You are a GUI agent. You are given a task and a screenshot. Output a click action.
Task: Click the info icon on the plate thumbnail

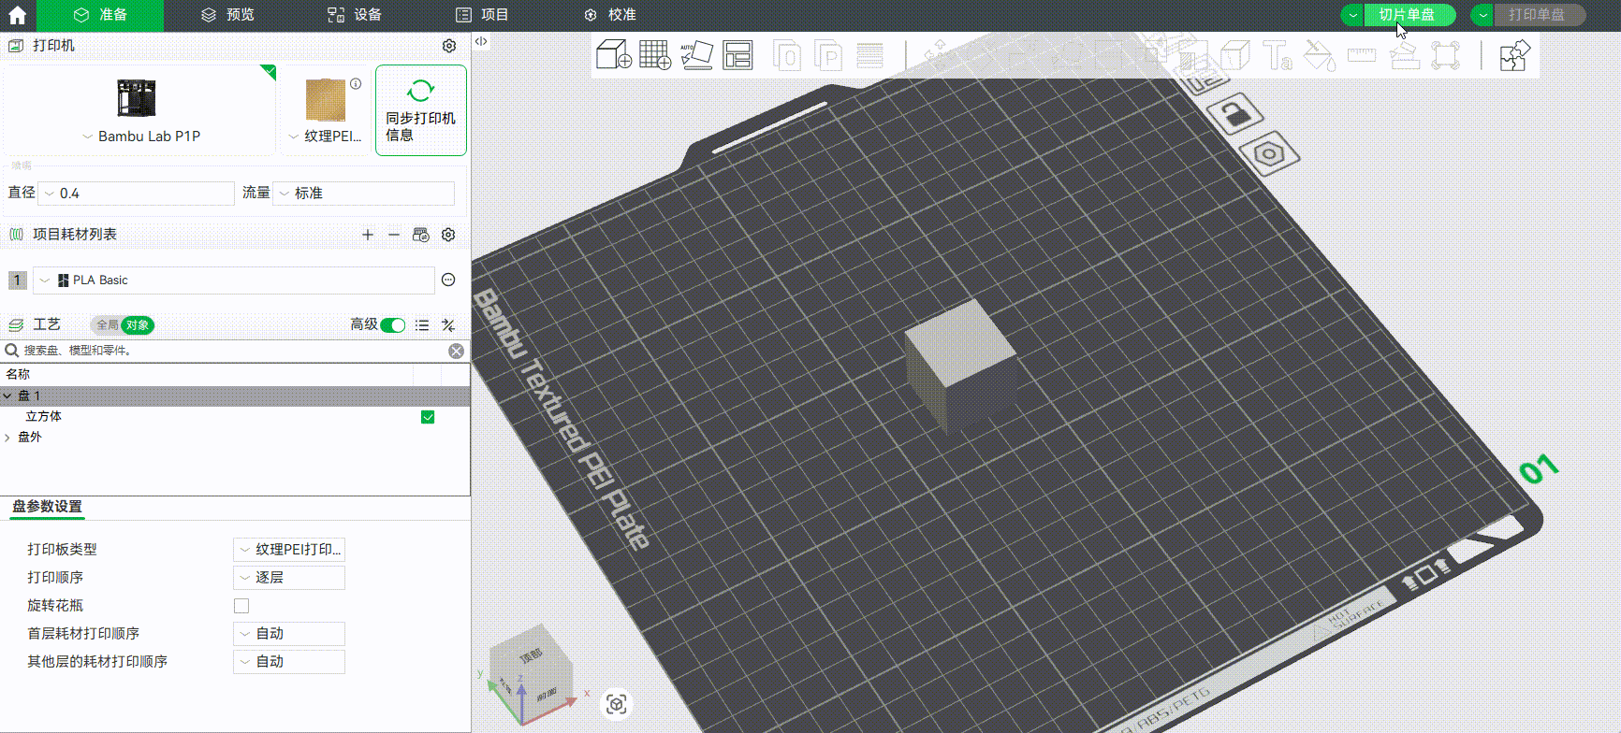(356, 83)
